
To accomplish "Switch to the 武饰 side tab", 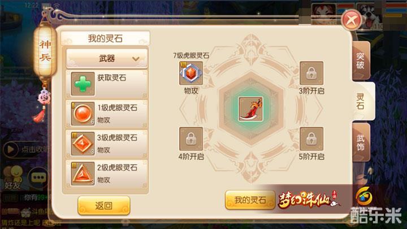I will 361,142.
